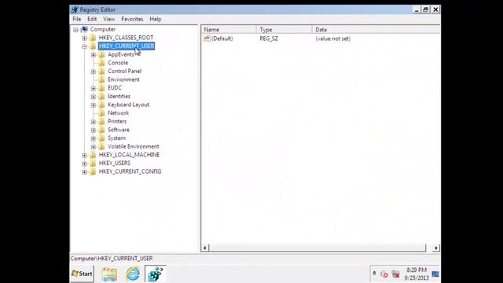This screenshot has width=503, height=283.
Task: Click the horizontal scrollbar track
Action: coord(318,248)
